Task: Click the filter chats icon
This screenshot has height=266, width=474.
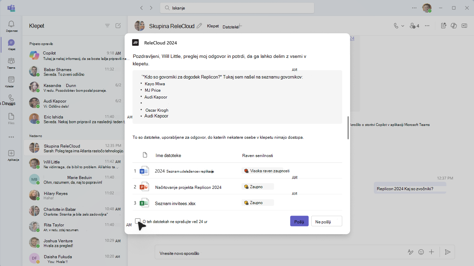Action: (x=107, y=26)
